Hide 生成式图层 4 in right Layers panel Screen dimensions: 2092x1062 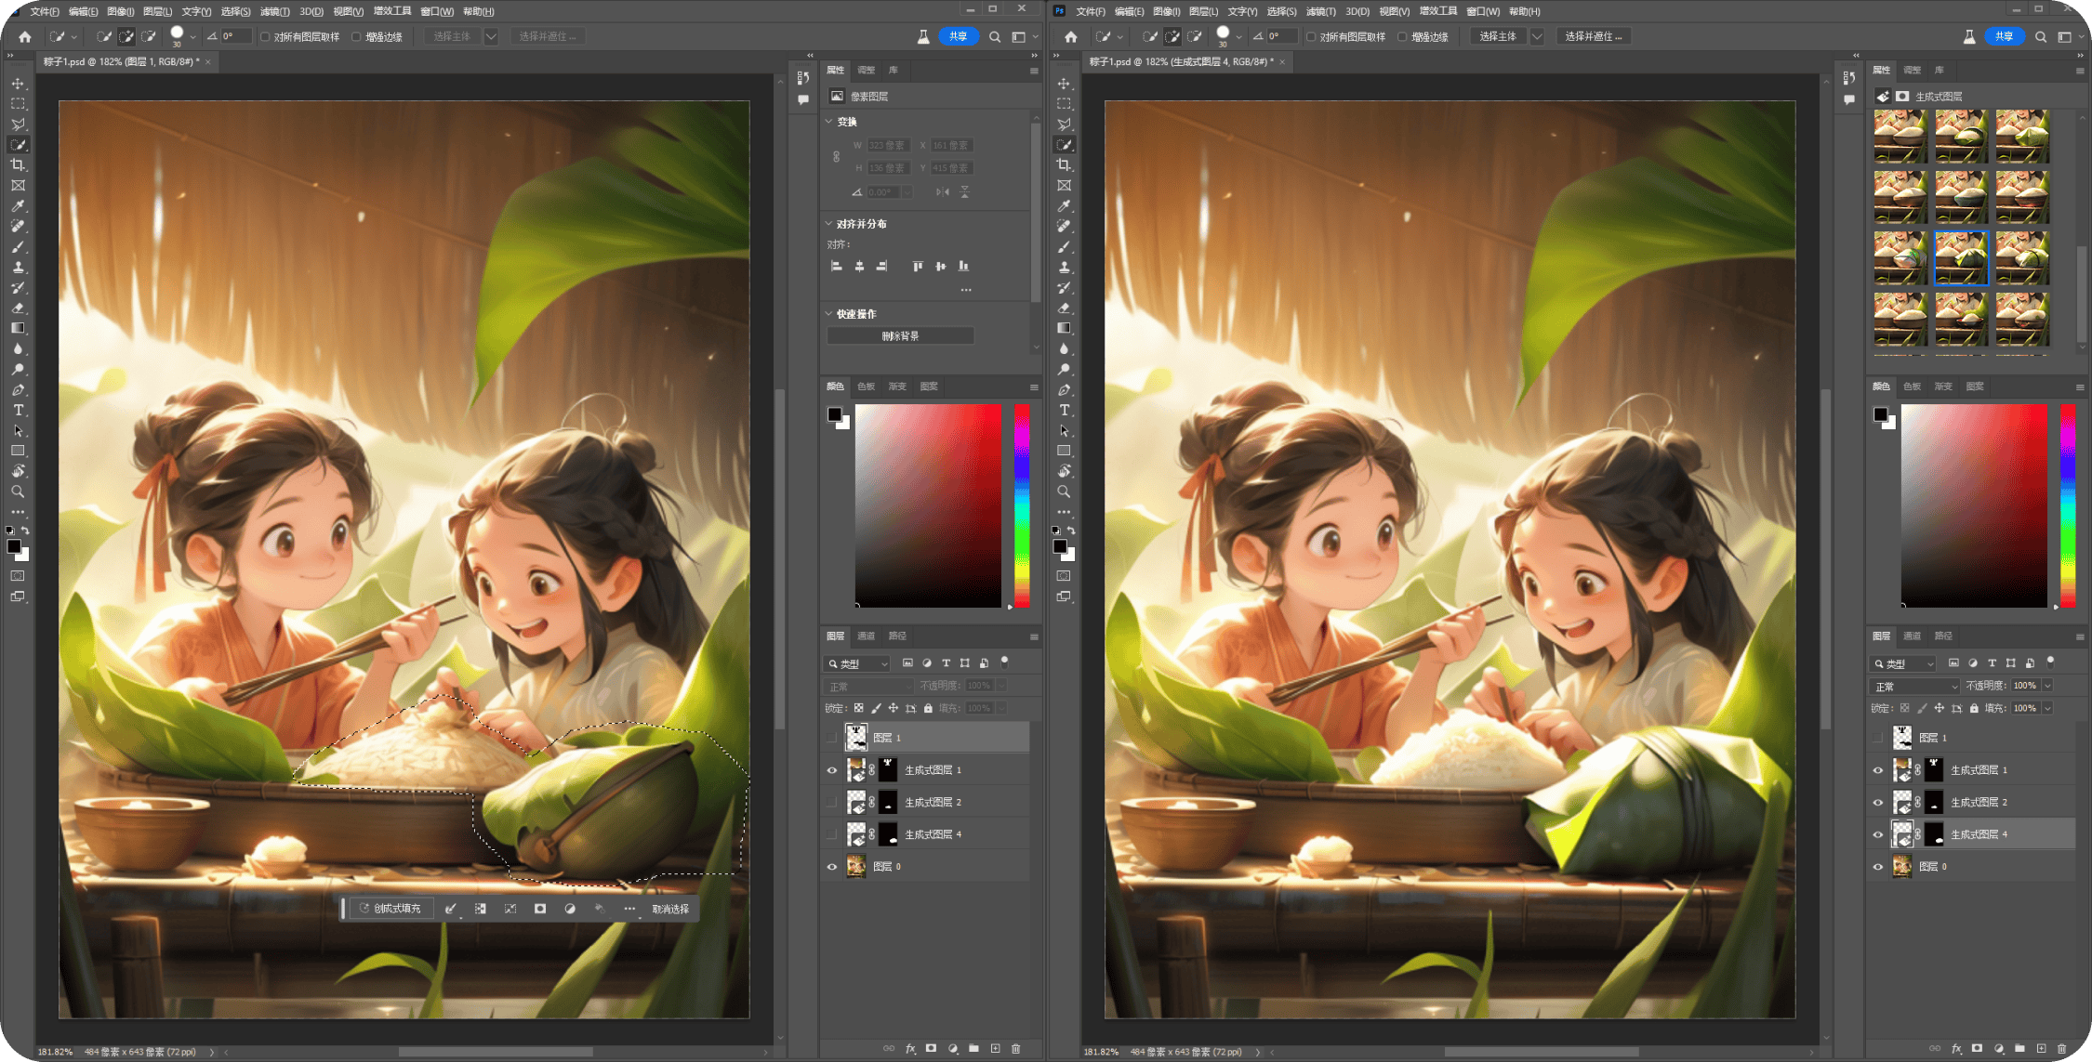pos(1877,834)
